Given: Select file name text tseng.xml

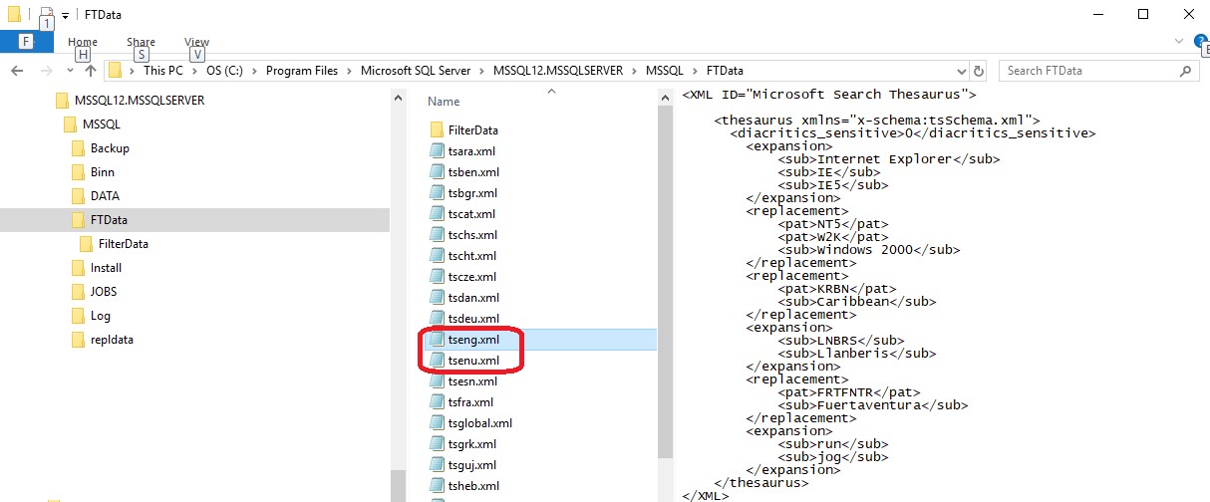Looking at the screenshot, I should 473,340.
